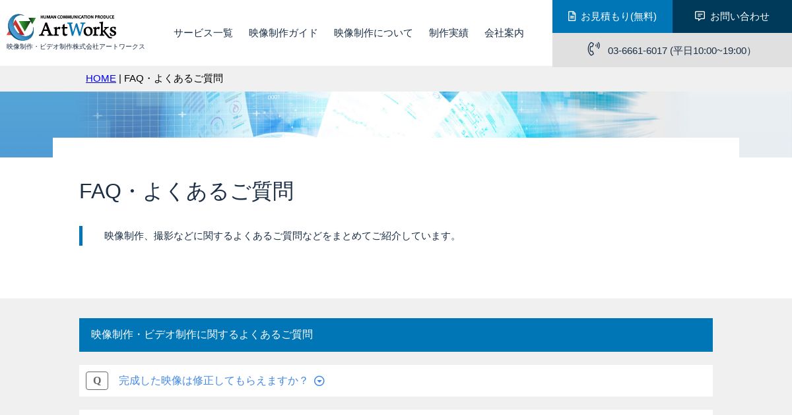
Task: Click the intro sentence starting 映像制作、撮影などに関する
Action: [282, 236]
